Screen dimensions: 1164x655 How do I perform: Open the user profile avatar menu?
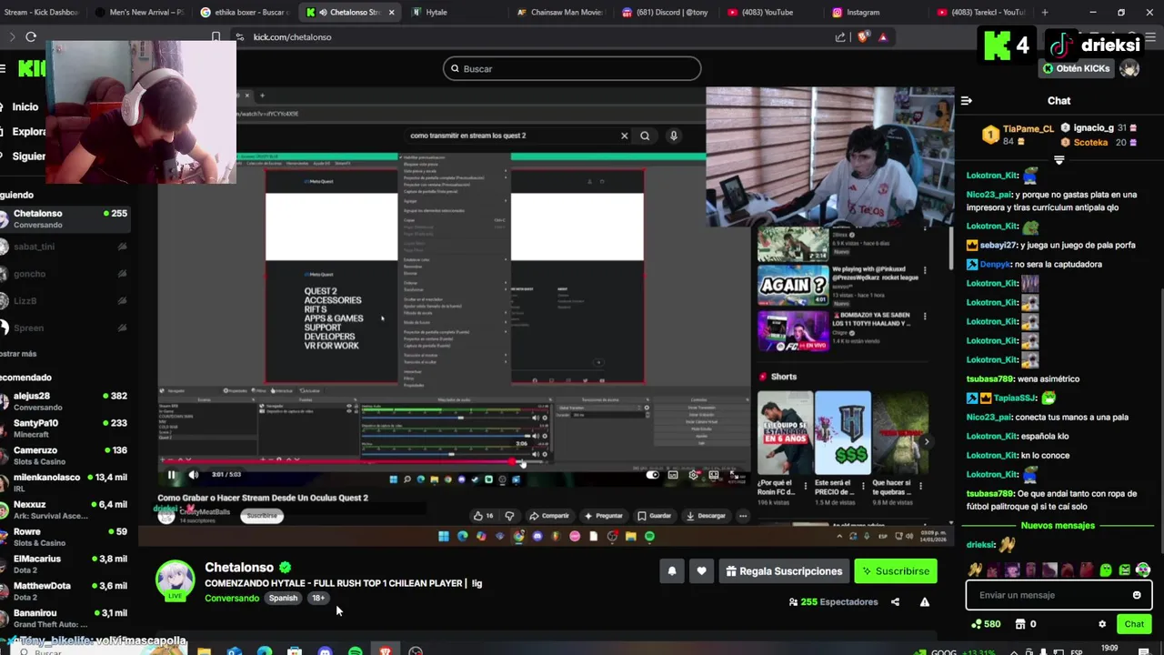1129,68
